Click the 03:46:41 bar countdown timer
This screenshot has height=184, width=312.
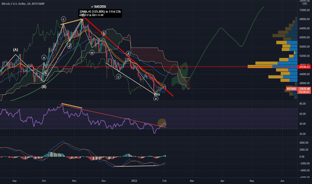304,92
